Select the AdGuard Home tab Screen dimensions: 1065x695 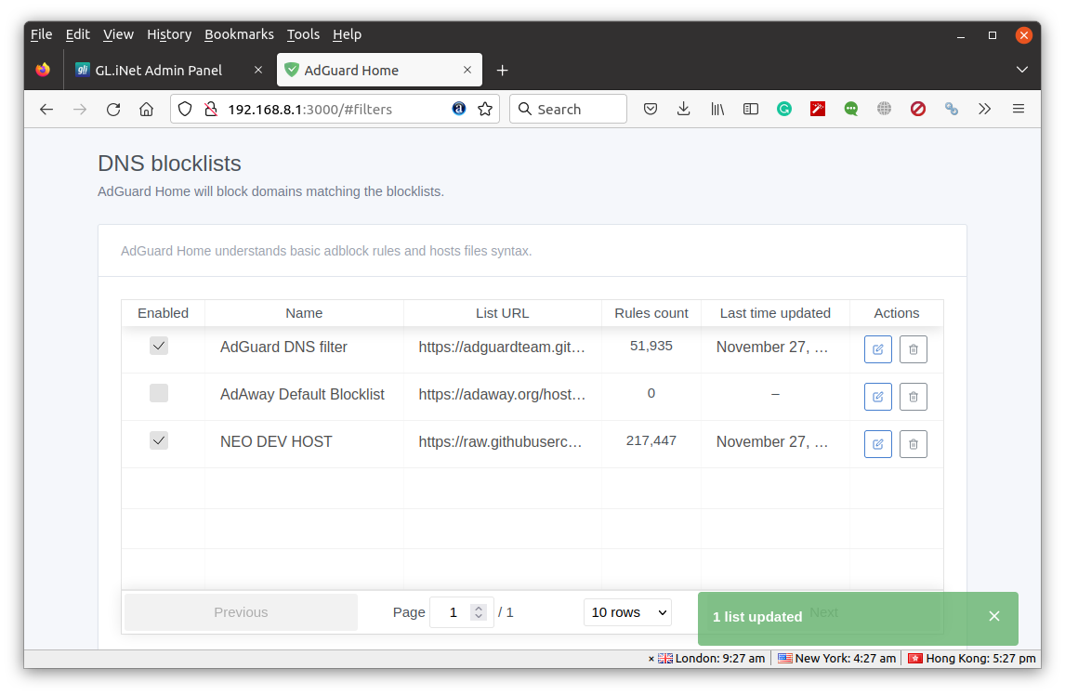click(x=379, y=70)
